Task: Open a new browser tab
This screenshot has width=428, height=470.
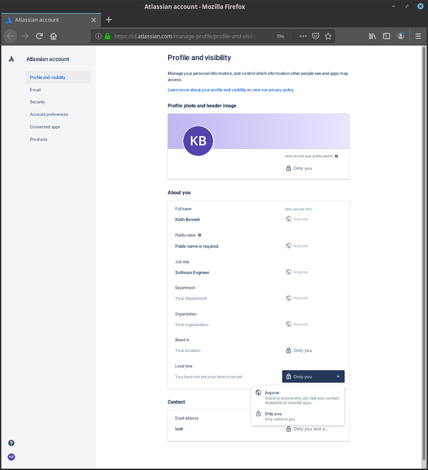Action: coord(109,20)
